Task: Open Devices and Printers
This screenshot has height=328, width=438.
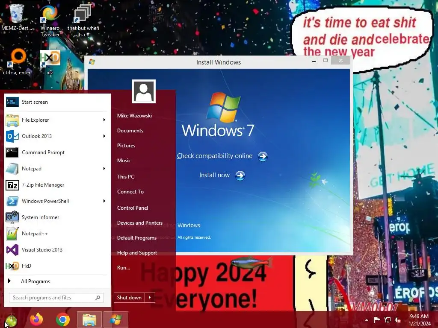Action: (x=140, y=223)
